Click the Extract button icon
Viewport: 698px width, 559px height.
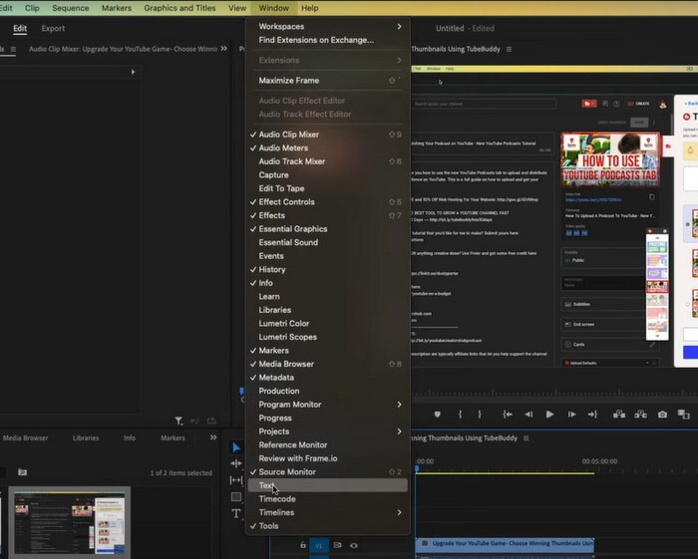[x=640, y=415]
